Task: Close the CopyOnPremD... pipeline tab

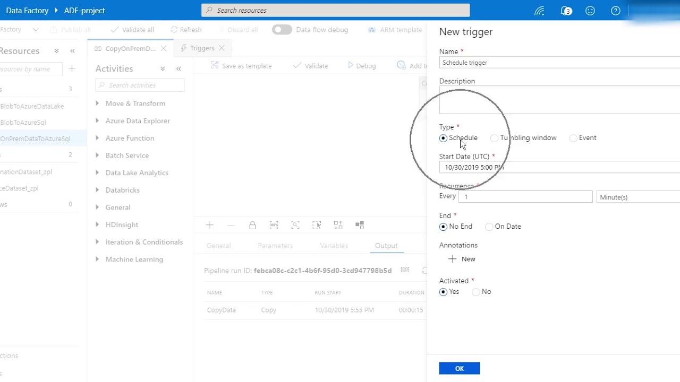Action: pyautogui.click(x=164, y=48)
